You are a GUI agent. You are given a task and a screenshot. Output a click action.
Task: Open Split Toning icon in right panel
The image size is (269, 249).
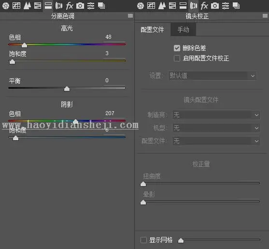pos(183,6)
